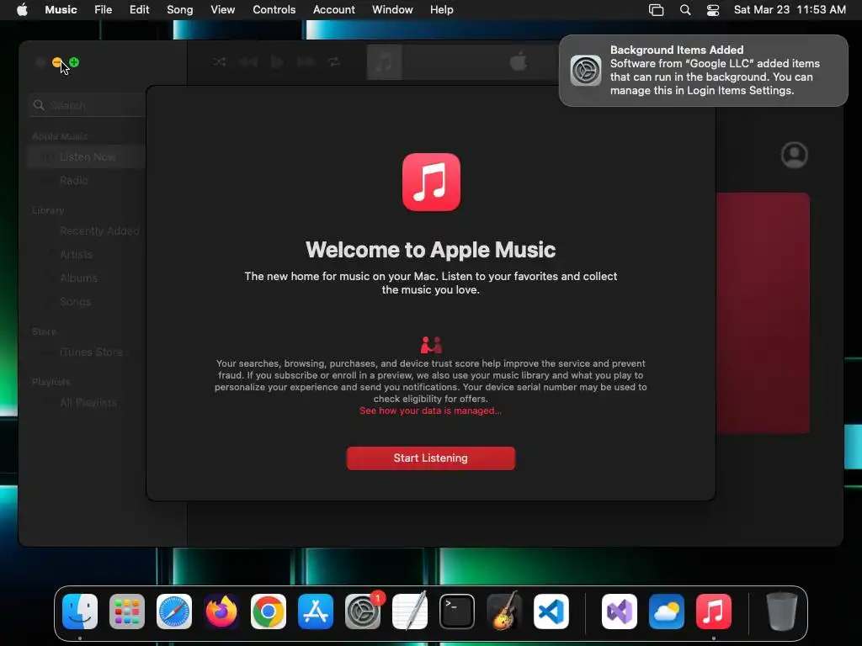The image size is (862, 646).
Task: Click the previous track button
Action: pos(248,61)
